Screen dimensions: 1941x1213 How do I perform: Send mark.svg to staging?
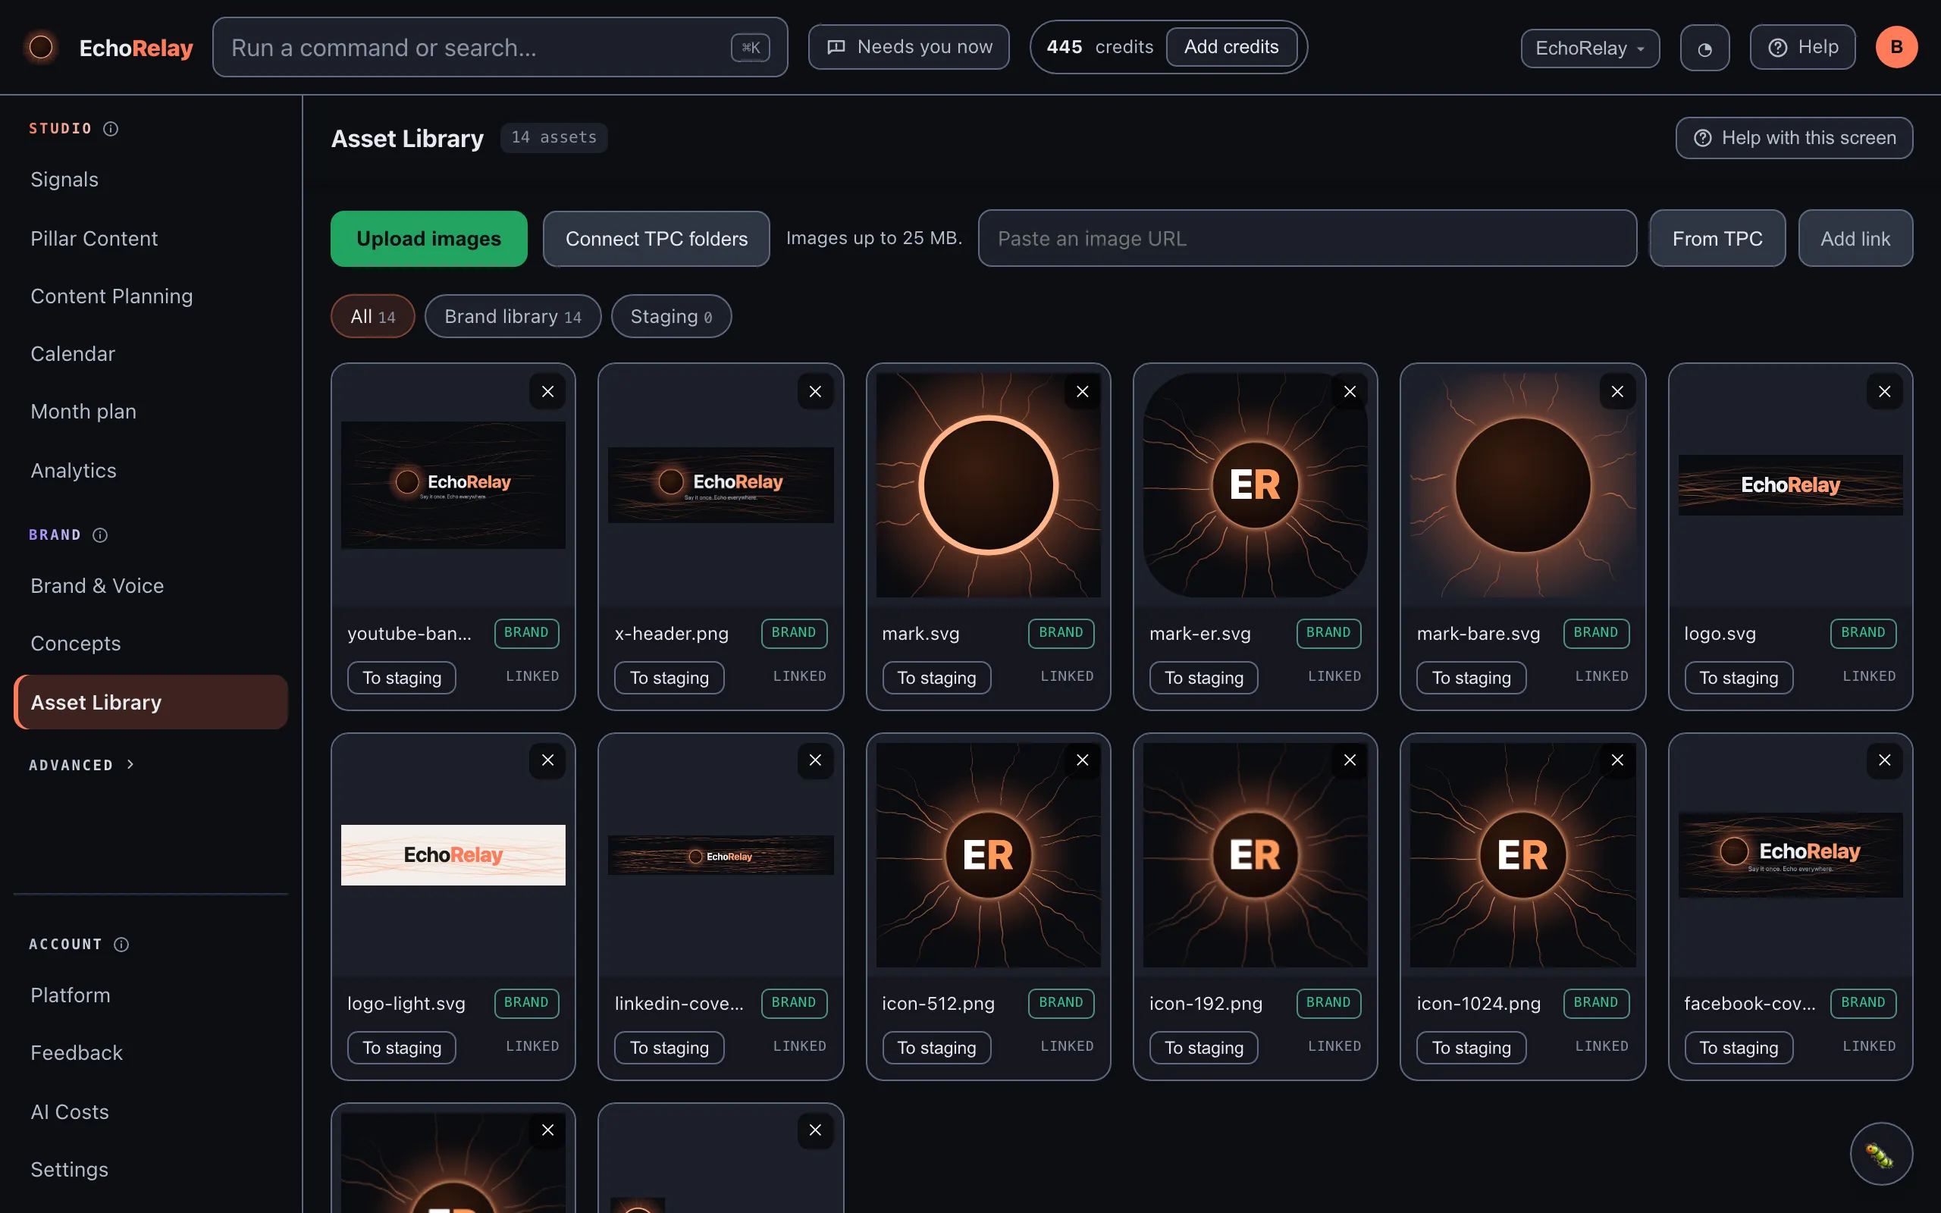pos(937,678)
